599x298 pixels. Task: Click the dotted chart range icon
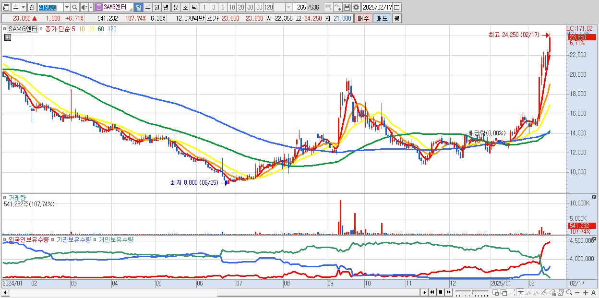(512, 293)
